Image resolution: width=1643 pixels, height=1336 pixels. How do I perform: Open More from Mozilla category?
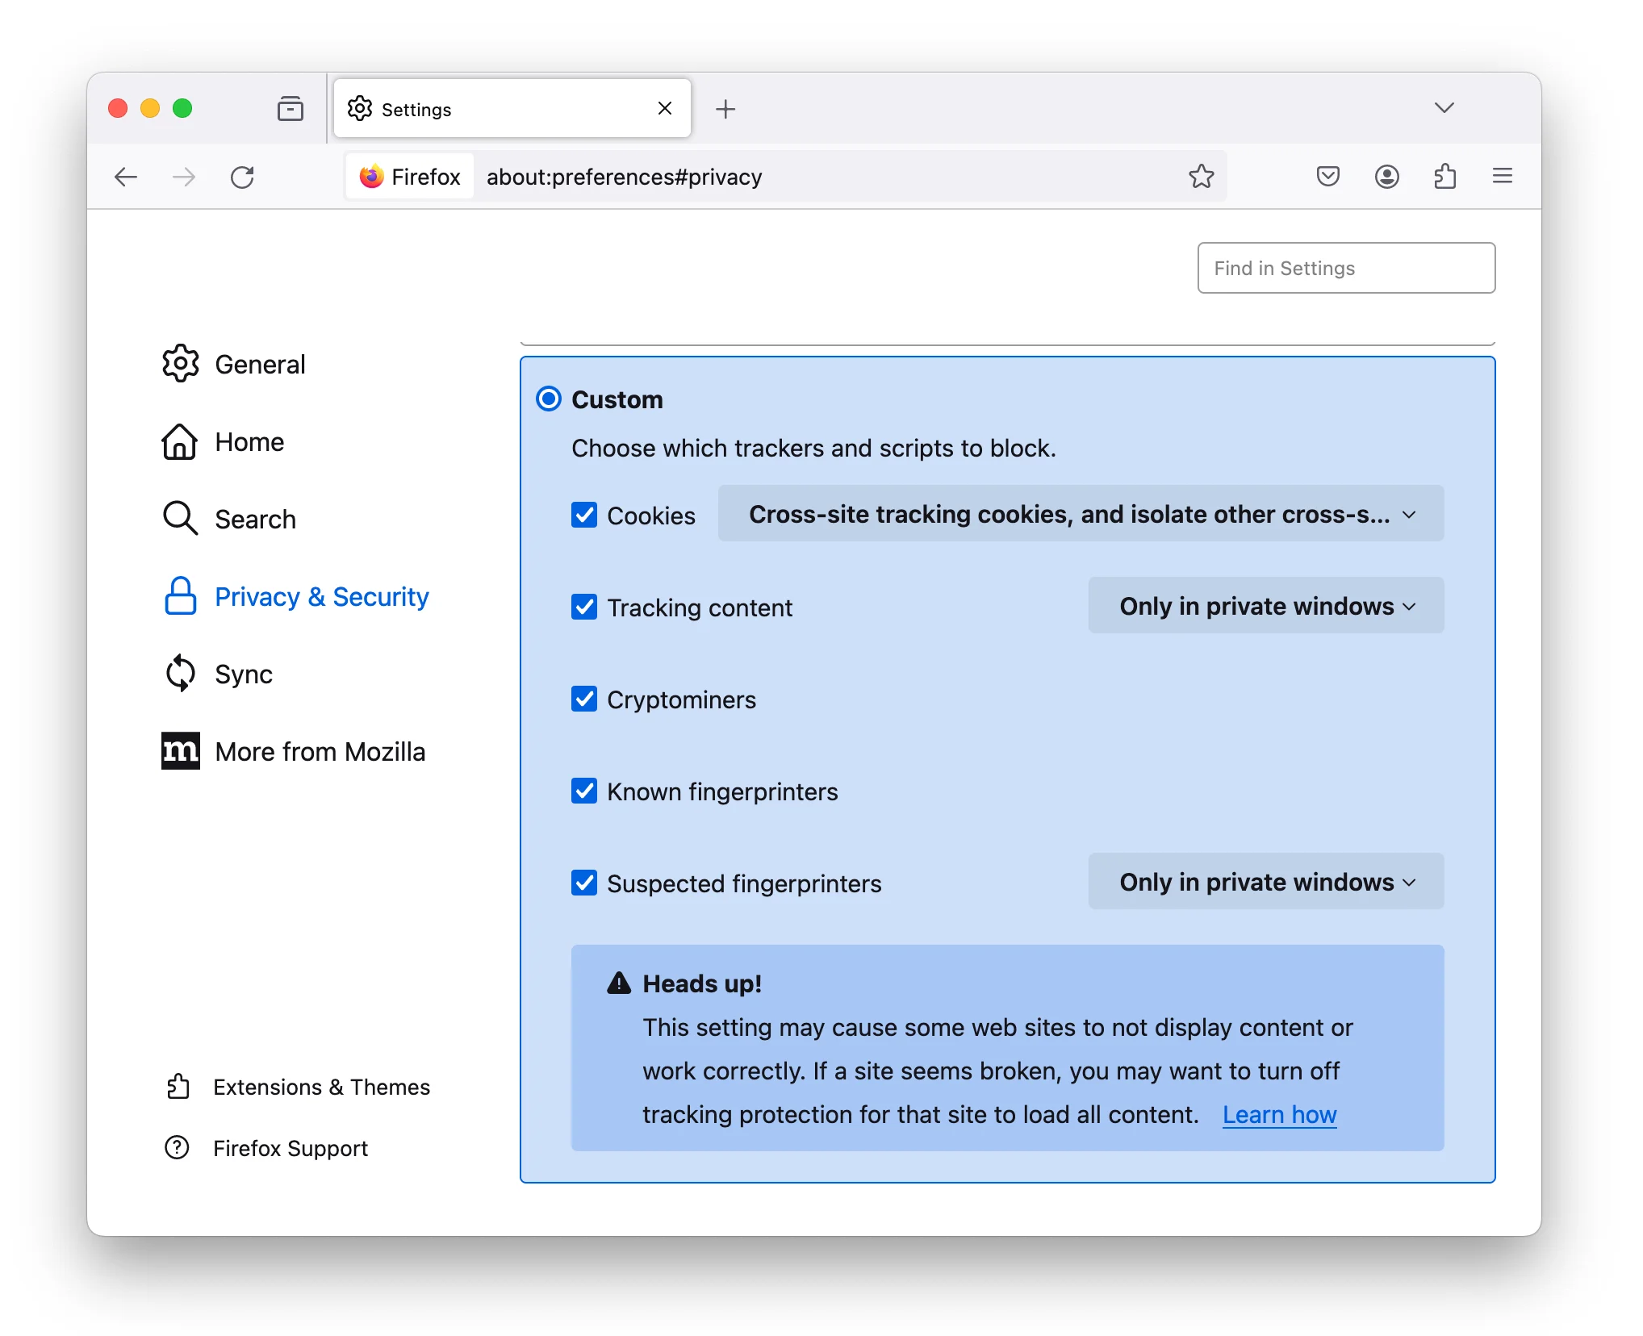(x=294, y=751)
